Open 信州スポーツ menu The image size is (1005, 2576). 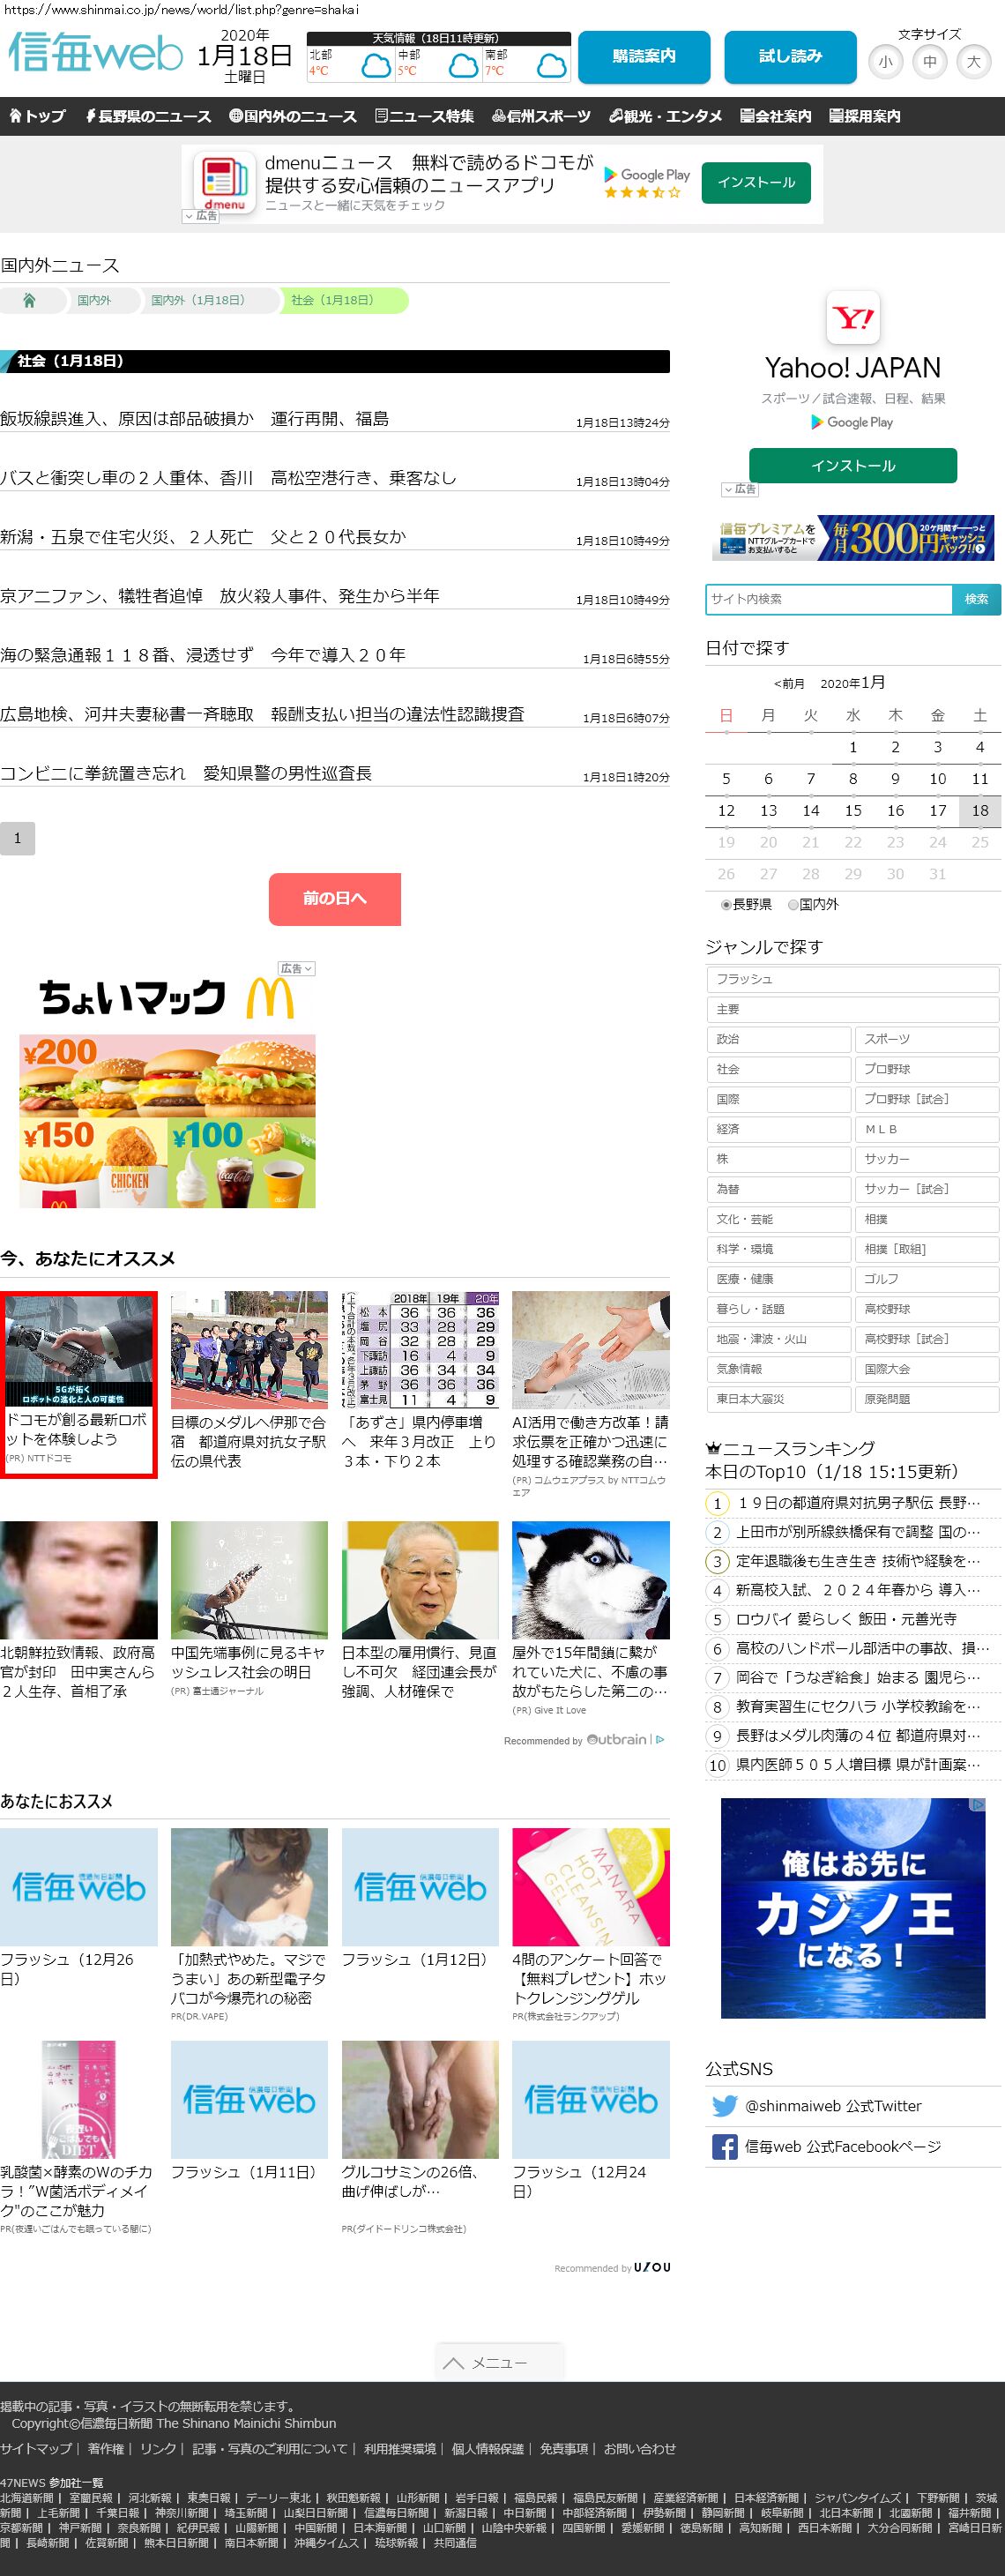(541, 116)
